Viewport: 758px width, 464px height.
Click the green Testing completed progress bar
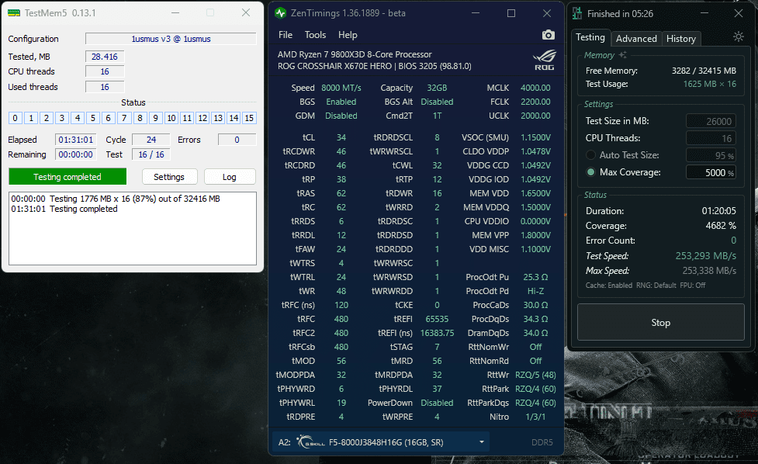(x=67, y=176)
